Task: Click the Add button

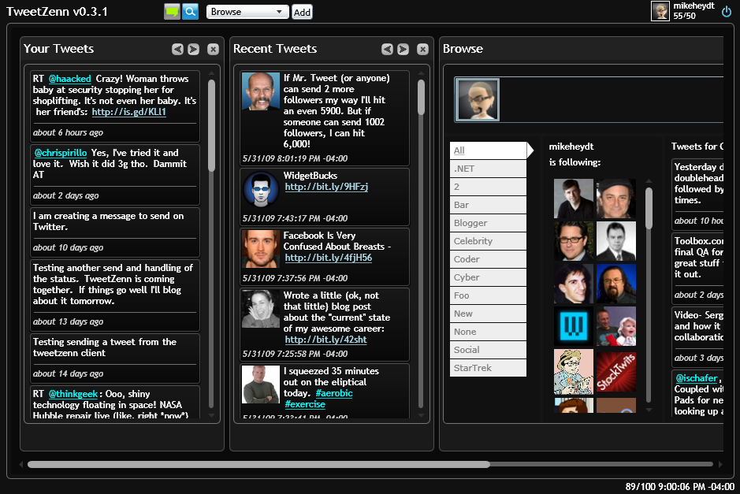Action: [x=302, y=13]
